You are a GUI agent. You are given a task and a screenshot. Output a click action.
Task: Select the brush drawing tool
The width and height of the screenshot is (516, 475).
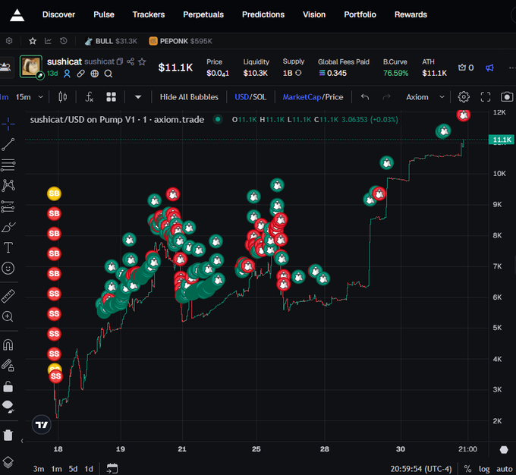pos(8,227)
